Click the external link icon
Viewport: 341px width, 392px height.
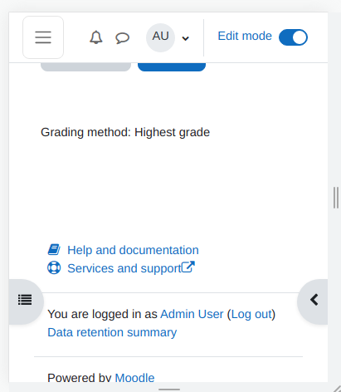point(188,267)
